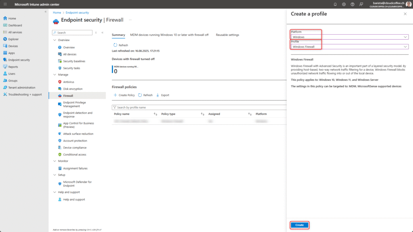Select the MDM devices firewall off tab
The width and height of the screenshot is (413, 232).
click(169, 35)
